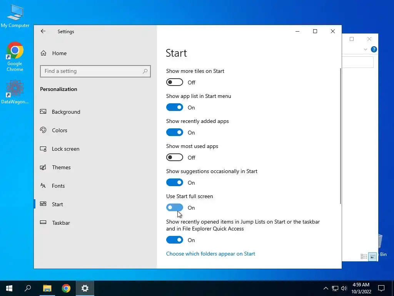394x296 pixels.
Task: Select Google Chrome desktop shortcut
Action: point(15,57)
